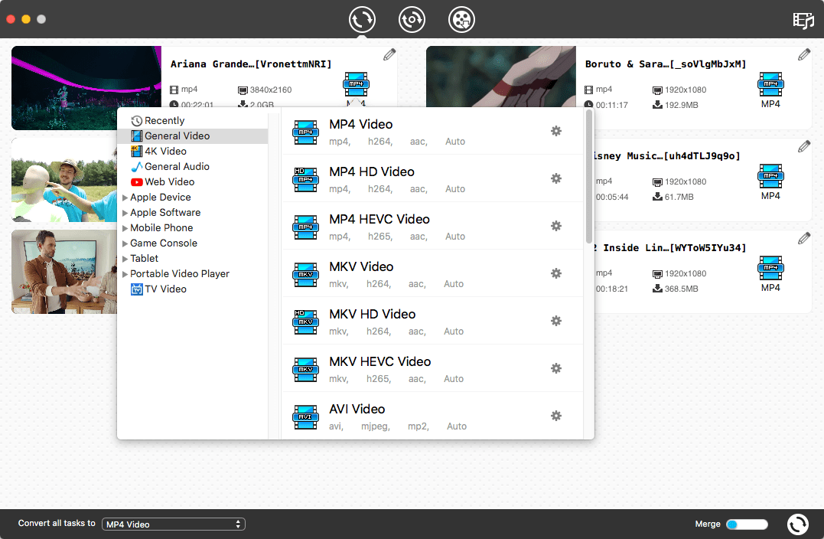The height and width of the screenshot is (539, 824).
Task: Choose the MKV Video format preset
Action: pos(432,273)
